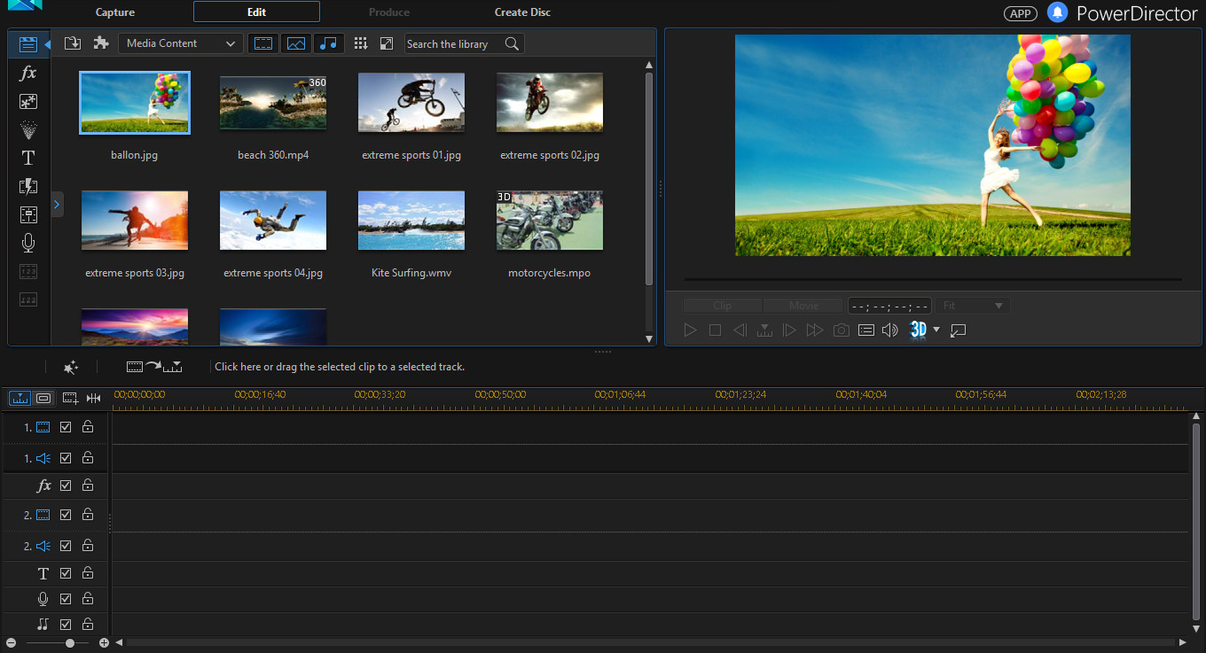Uncheck the fx track enable checkbox
The width and height of the screenshot is (1206, 653).
coord(66,486)
